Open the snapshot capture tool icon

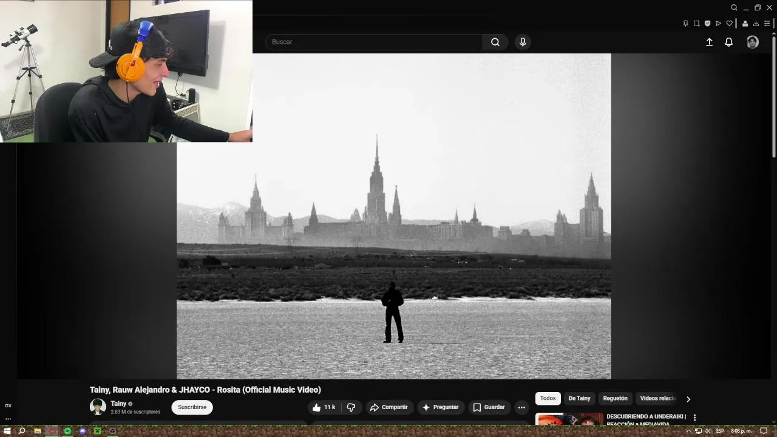tap(697, 24)
